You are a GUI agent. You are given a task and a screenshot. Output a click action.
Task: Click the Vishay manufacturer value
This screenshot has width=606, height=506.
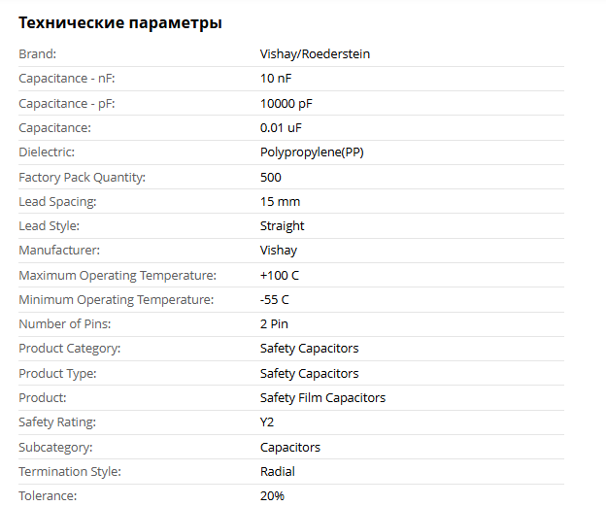[x=279, y=251]
